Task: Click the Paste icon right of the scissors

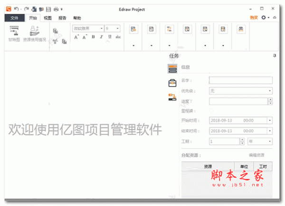Action: 64,42
